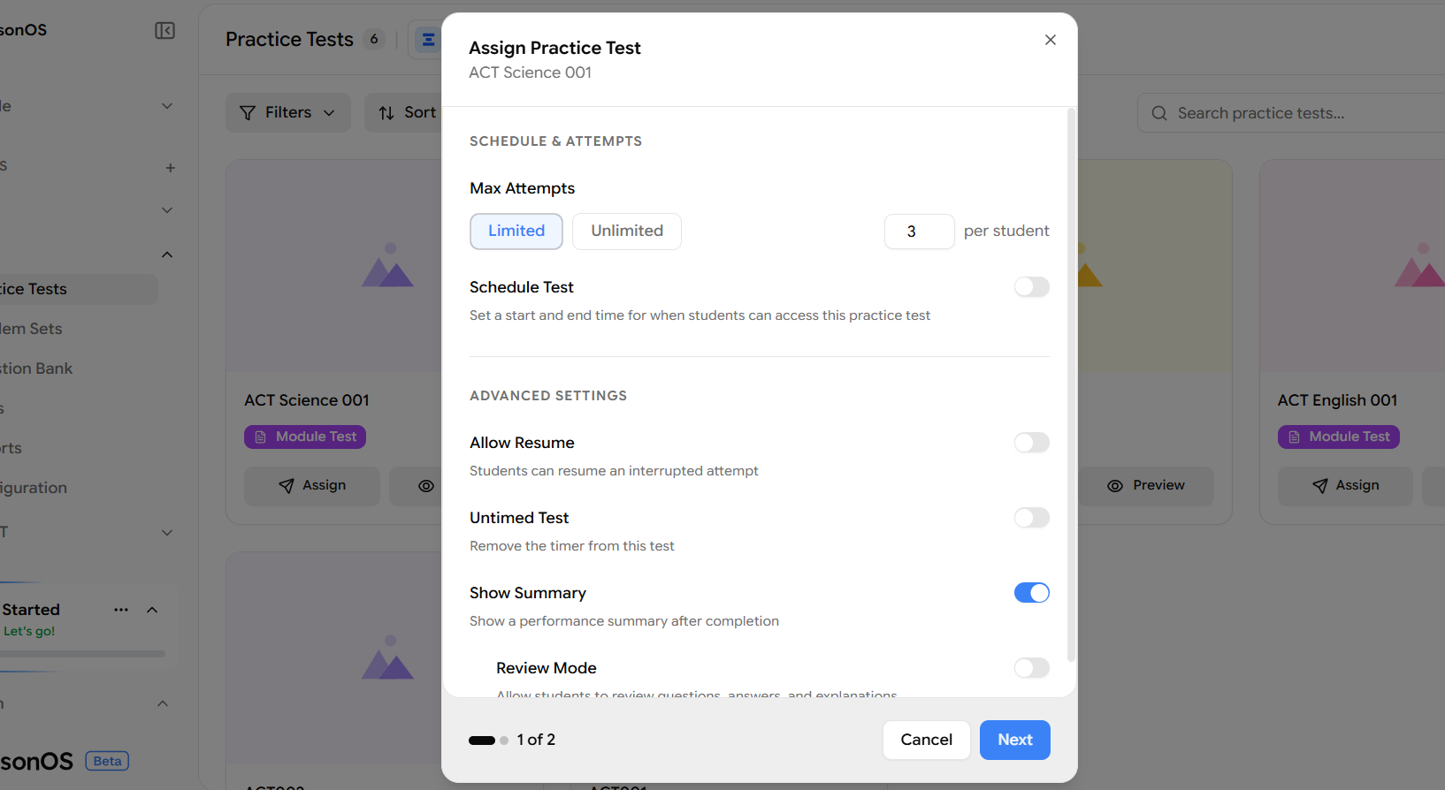Select the Unlimited attempts option
The width and height of the screenshot is (1445, 790).
tap(626, 232)
